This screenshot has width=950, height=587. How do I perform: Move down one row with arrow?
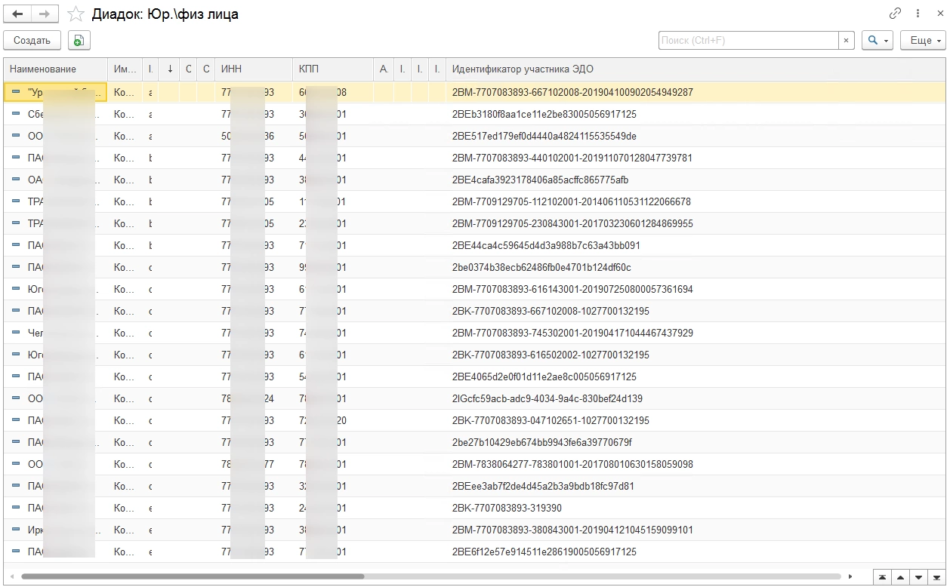click(x=919, y=577)
